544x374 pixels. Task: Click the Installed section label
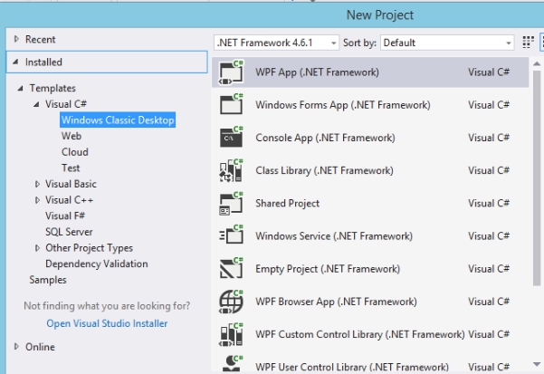[43, 62]
